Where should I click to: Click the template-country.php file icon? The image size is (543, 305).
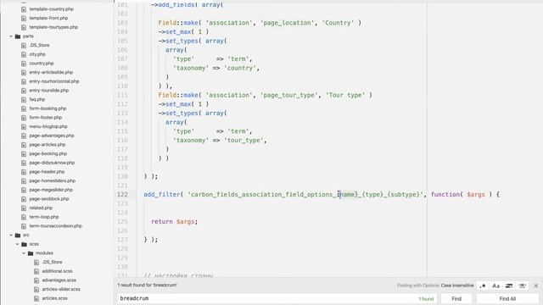click(x=24, y=9)
